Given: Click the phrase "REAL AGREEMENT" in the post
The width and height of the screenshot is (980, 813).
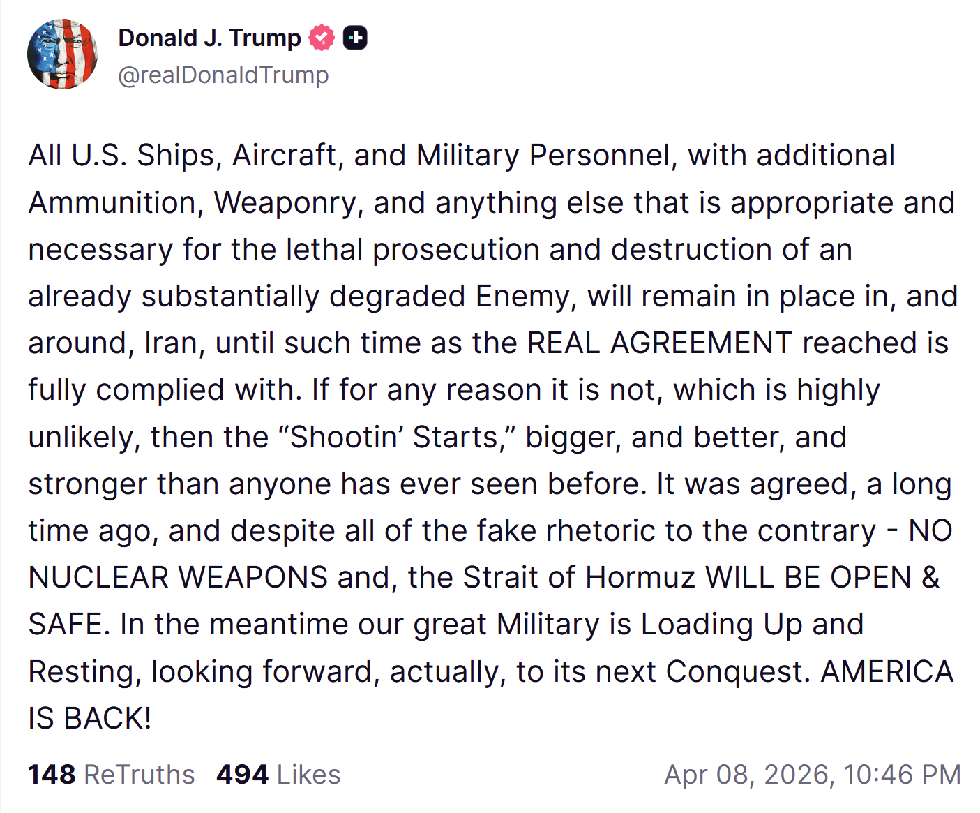Looking at the screenshot, I should [659, 343].
